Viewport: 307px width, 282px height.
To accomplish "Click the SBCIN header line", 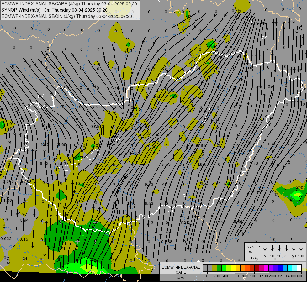I will pos(66,16).
